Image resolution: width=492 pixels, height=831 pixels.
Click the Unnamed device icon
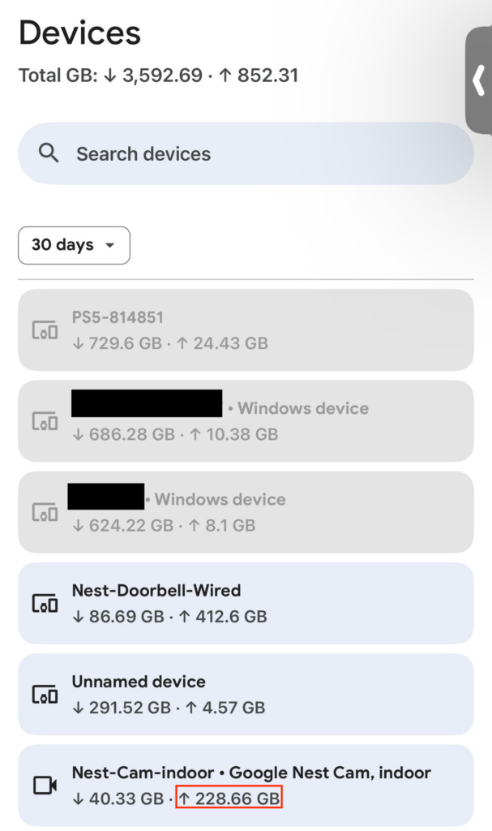[45, 695]
